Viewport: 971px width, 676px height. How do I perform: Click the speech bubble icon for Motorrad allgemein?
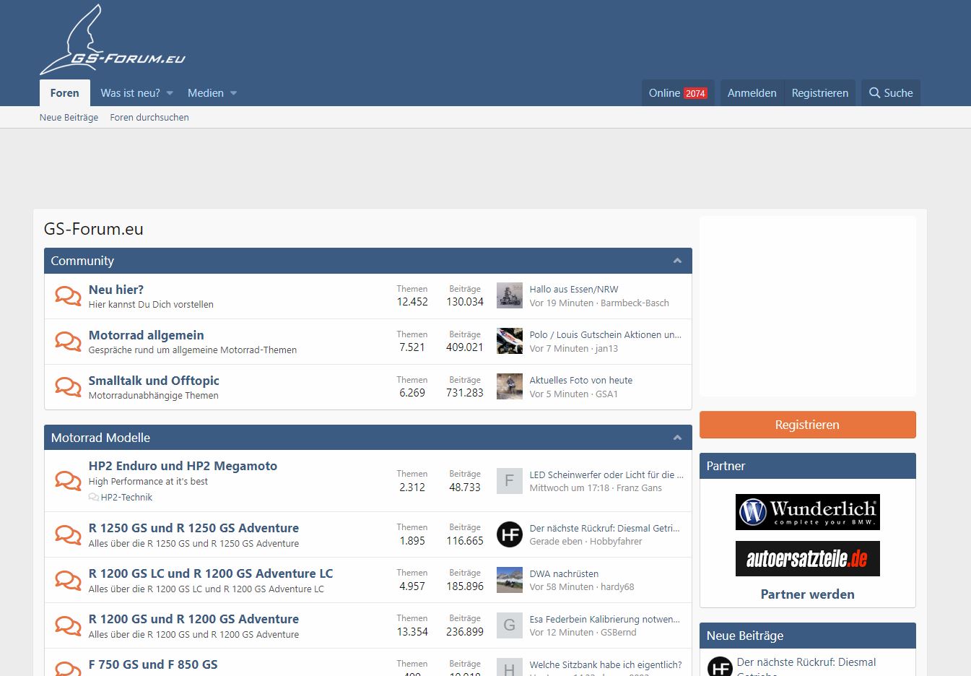[68, 342]
